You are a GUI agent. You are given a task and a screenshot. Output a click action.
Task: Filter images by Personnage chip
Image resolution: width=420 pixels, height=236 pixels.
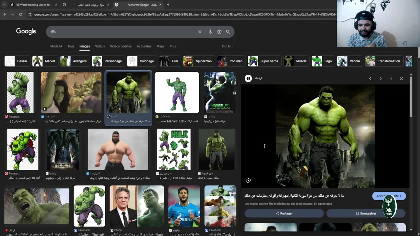(x=108, y=61)
